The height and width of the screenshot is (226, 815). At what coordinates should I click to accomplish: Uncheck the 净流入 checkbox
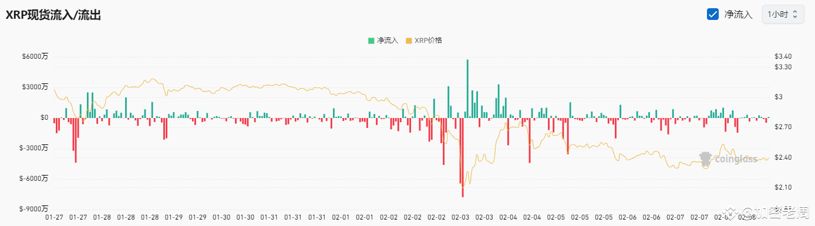tap(713, 14)
